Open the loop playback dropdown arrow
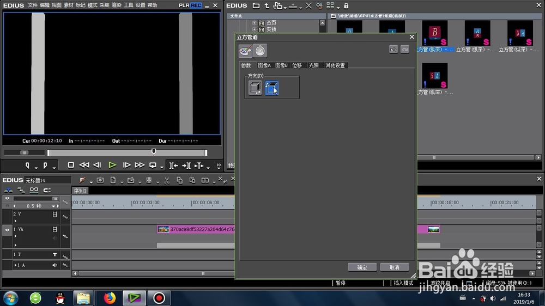545x306 pixels. (162, 168)
